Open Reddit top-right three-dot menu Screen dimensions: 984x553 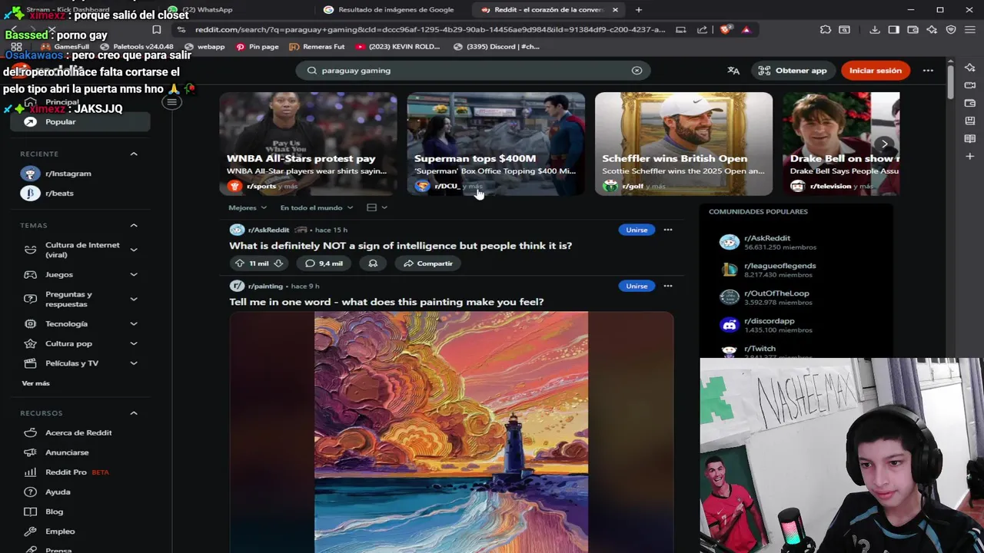[x=928, y=70]
